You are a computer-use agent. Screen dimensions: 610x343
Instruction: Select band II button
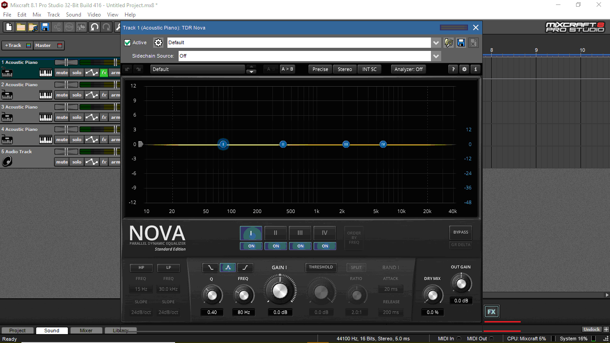tap(276, 233)
